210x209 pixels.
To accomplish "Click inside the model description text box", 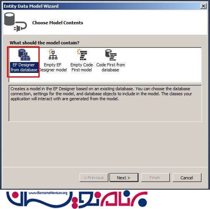I will point(105,103).
